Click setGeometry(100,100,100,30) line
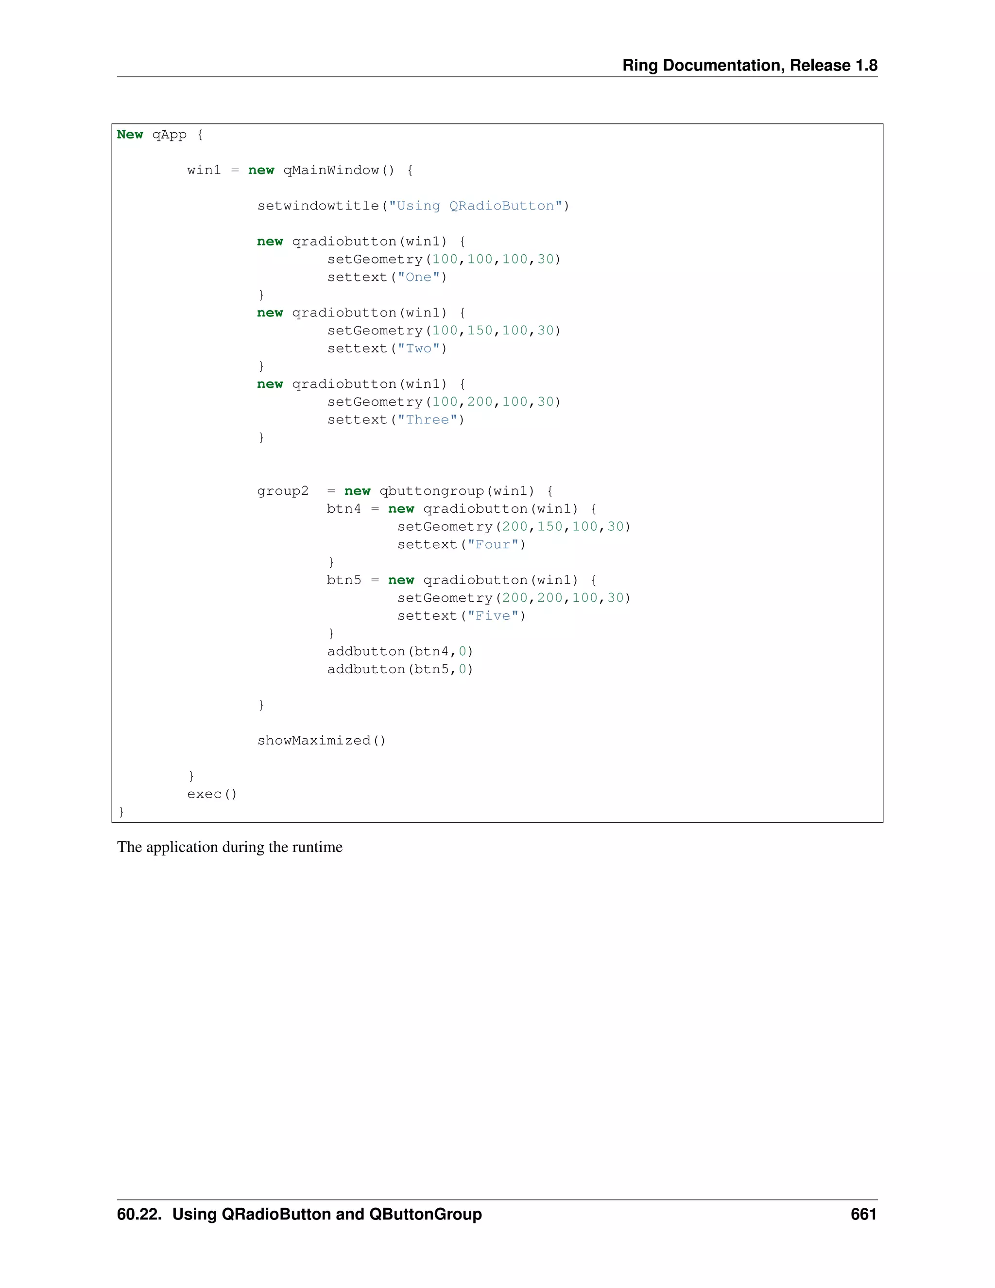The height and width of the screenshot is (1288, 995). 443,260
